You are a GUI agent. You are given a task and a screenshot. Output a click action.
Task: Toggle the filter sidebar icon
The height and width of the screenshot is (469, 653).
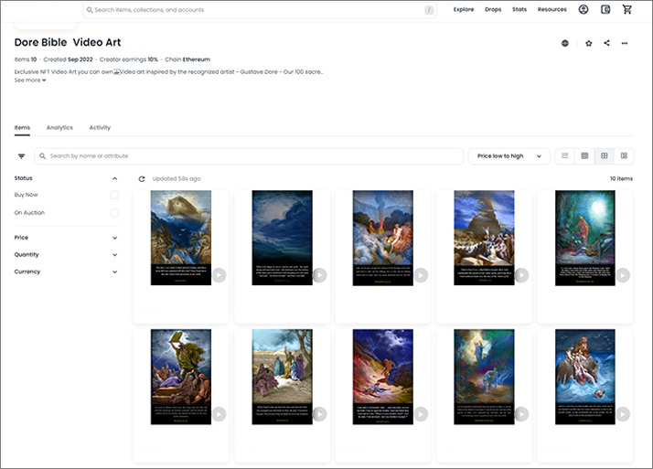(x=21, y=156)
